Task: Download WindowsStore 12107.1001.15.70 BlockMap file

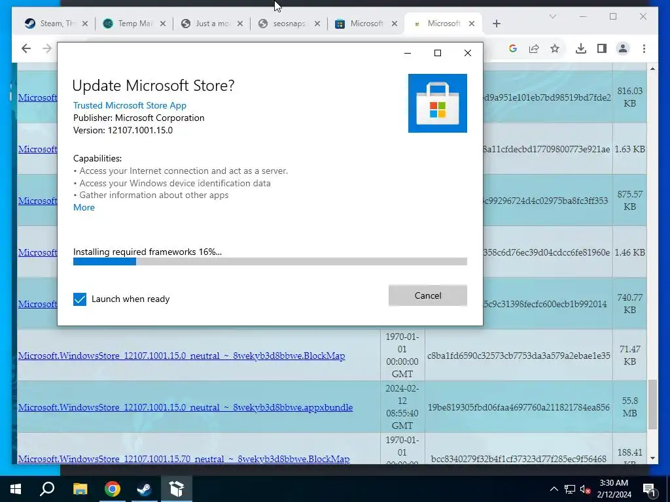Action: tap(184, 459)
